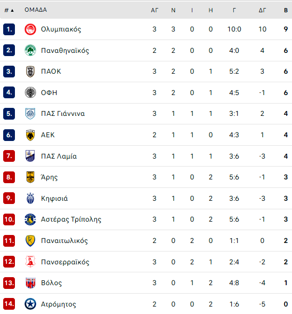Viewport: 292px width, 314px height.
Task: Click the ΑΕΚ yellow eagle logo
Action: pyautogui.click(x=30, y=135)
